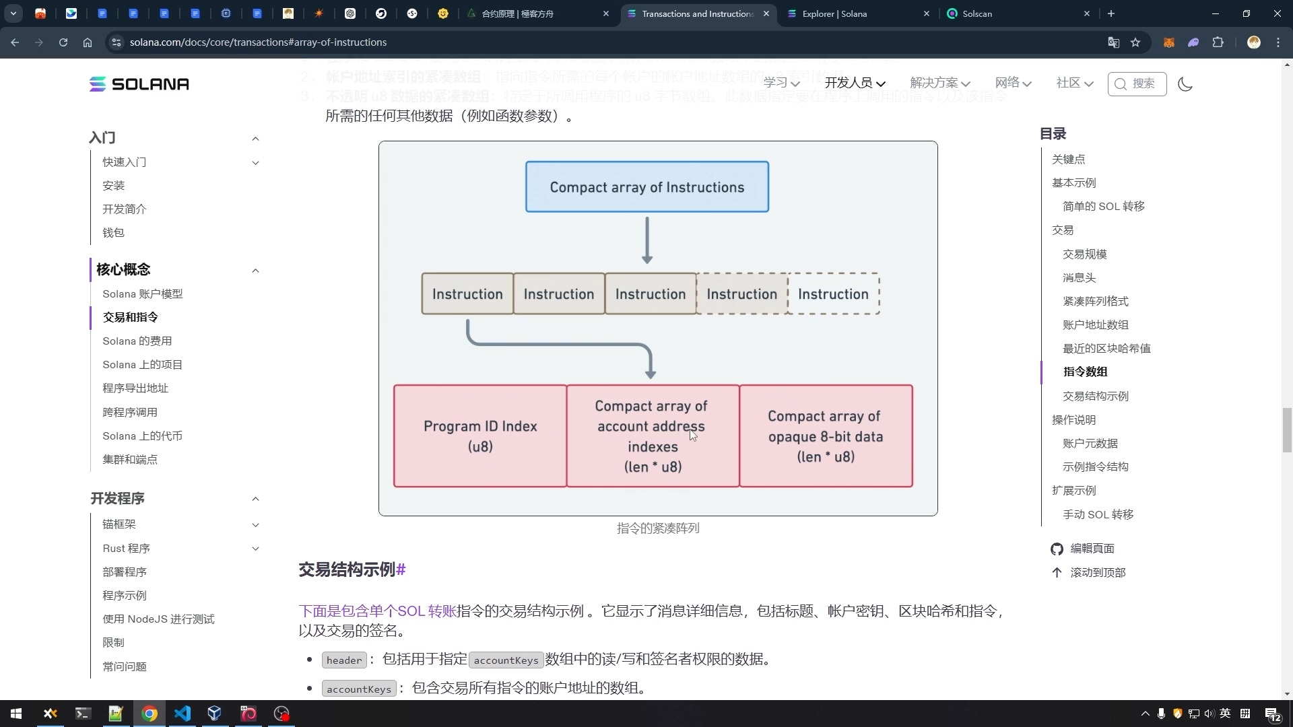
Task: Open 交易结构示例 in table of contents
Action: (x=1095, y=396)
